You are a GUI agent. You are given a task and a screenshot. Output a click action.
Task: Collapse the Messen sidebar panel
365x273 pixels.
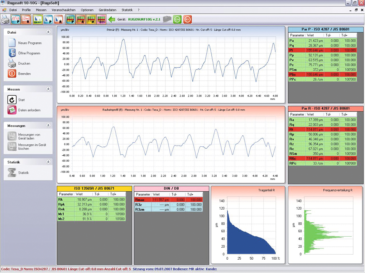[48, 89]
